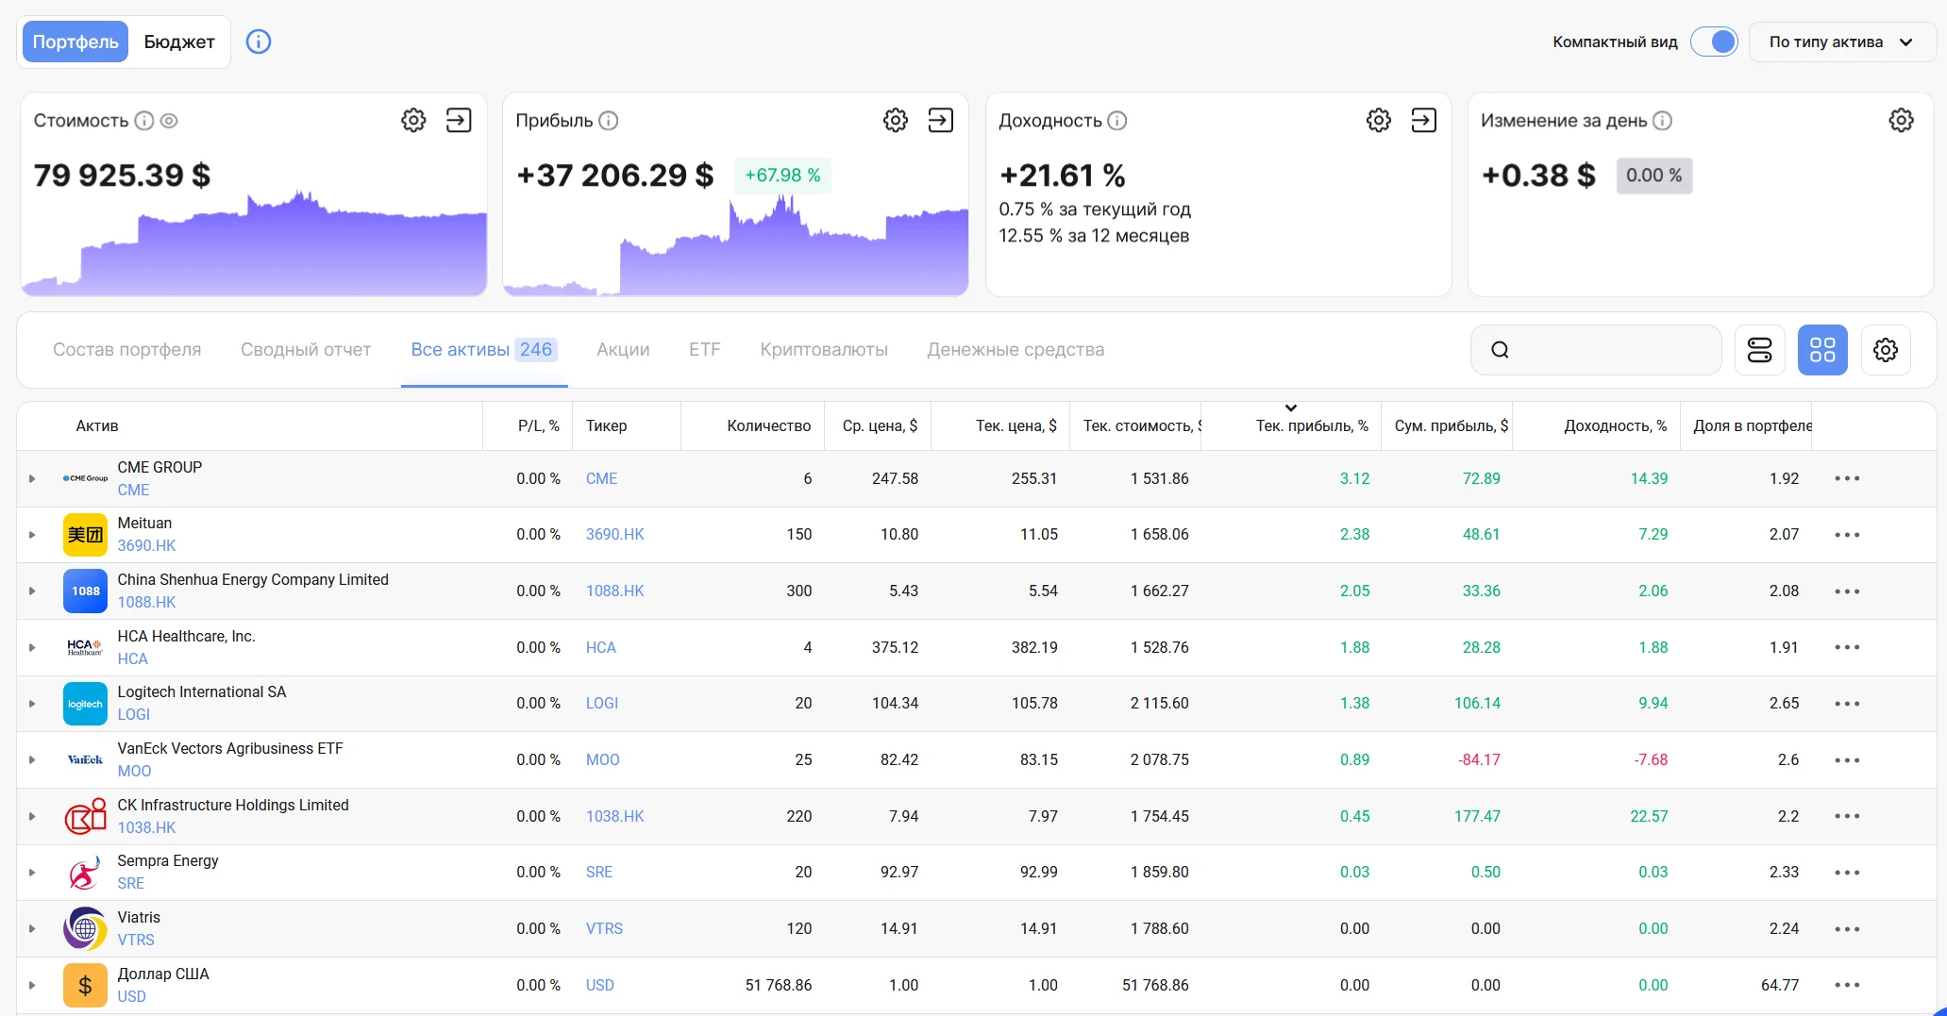Click the expand arrow icon in Стоимость card
Viewport: 1947px width, 1016px height.
(459, 121)
